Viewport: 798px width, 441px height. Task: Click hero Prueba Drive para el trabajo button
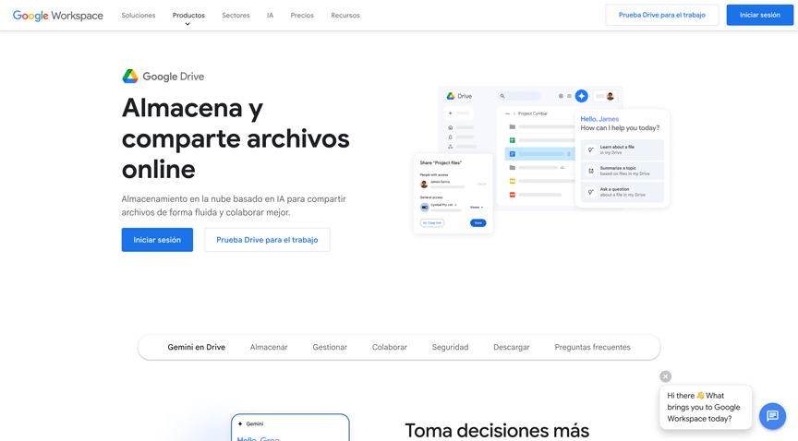coord(267,240)
